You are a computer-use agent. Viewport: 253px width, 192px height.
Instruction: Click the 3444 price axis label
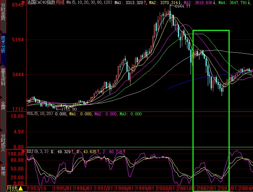[x=18, y=75]
